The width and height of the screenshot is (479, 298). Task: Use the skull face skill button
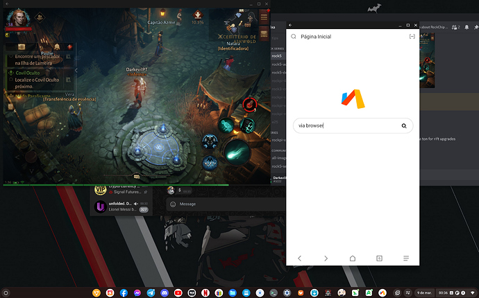pyautogui.click(x=247, y=125)
